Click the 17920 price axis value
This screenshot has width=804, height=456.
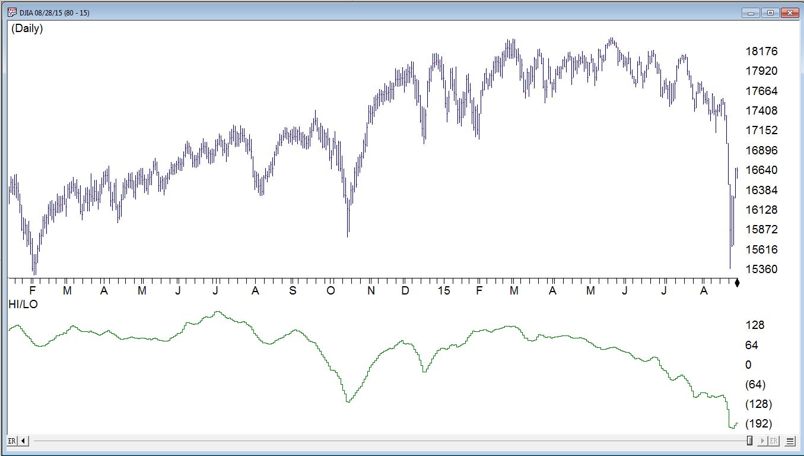coord(762,71)
